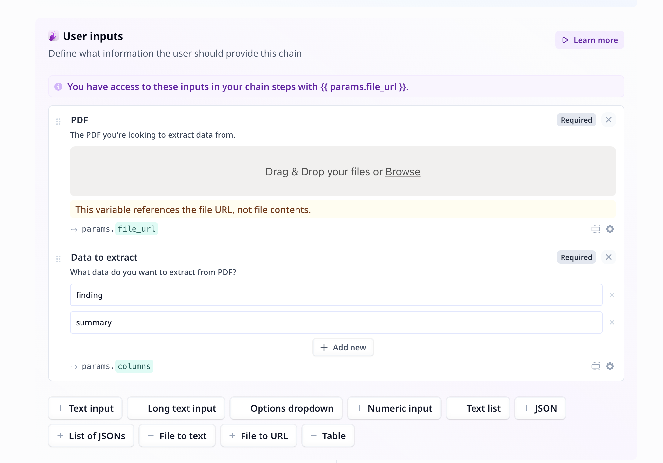Add a Numeric input field
Viewport: 663px width, 463px height.
point(394,408)
